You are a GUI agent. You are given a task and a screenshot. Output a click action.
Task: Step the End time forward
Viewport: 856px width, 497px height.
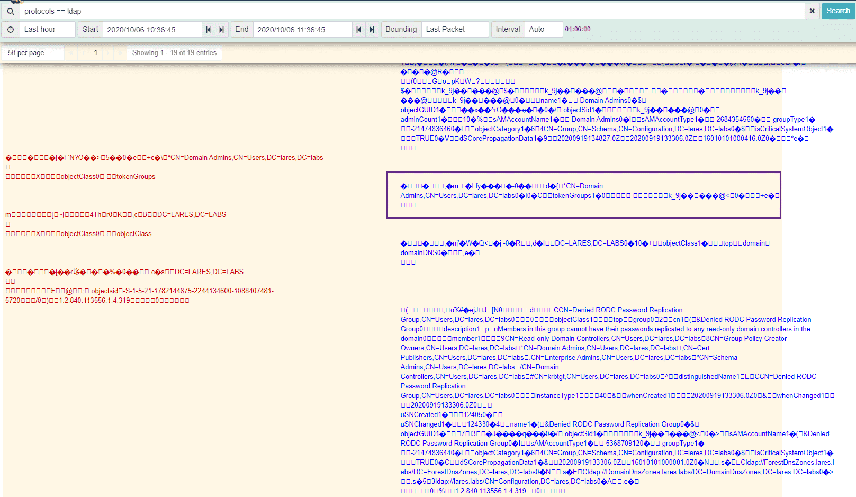(372, 30)
